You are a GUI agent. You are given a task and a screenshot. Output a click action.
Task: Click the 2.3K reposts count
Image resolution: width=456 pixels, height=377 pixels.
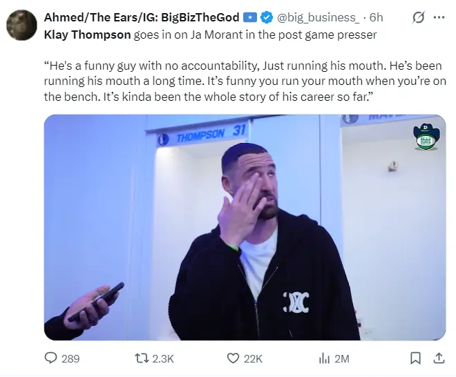coord(164,358)
